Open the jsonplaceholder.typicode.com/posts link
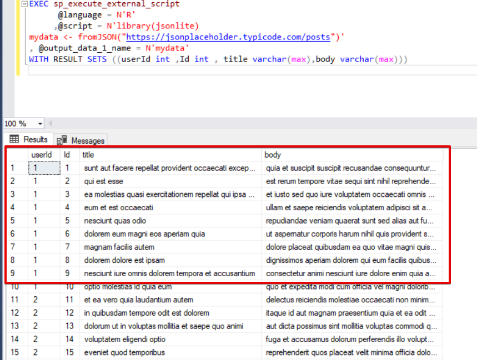The width and height of the screenshot is (477, 360). click(x=228, y=37)
